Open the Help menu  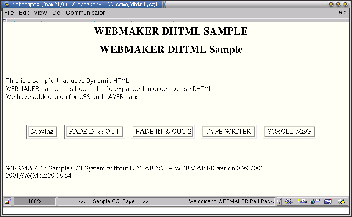click(340, 13)
